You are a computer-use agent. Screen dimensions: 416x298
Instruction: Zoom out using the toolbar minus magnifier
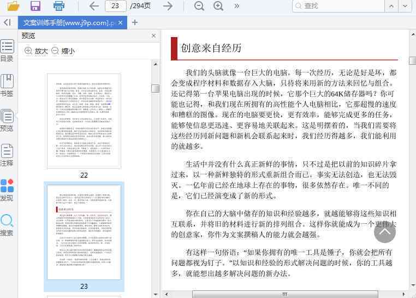[199, 6]
